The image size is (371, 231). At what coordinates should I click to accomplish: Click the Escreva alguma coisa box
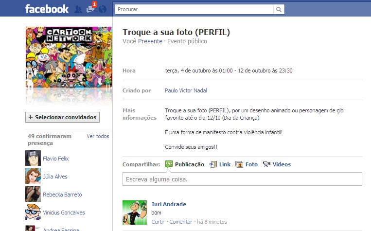click(242, 179)
